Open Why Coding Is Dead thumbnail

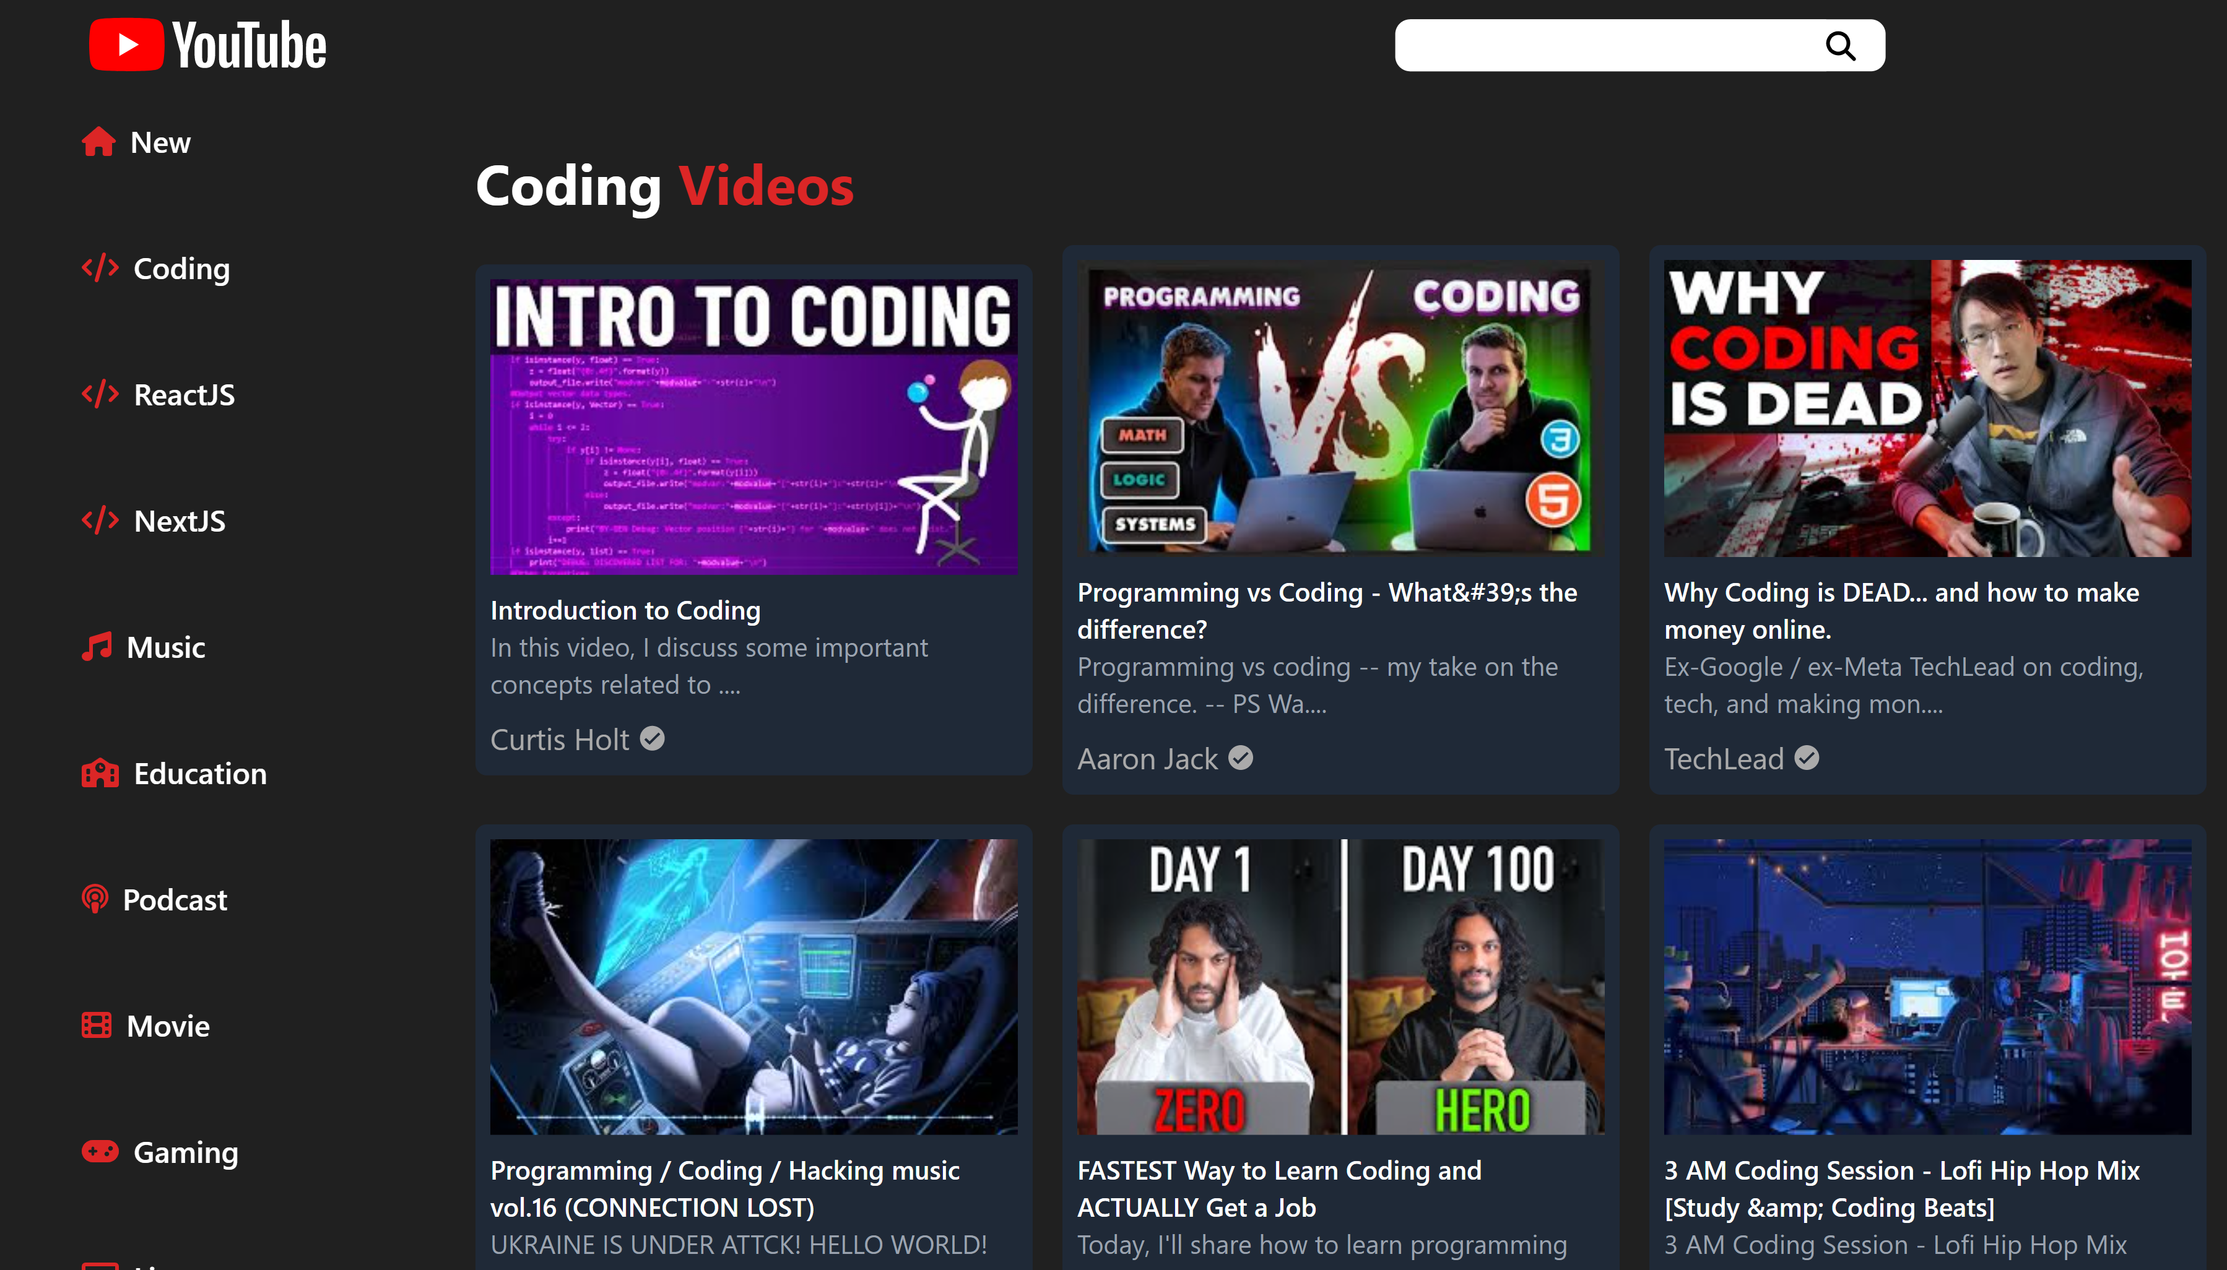(x=1927, y=408)
